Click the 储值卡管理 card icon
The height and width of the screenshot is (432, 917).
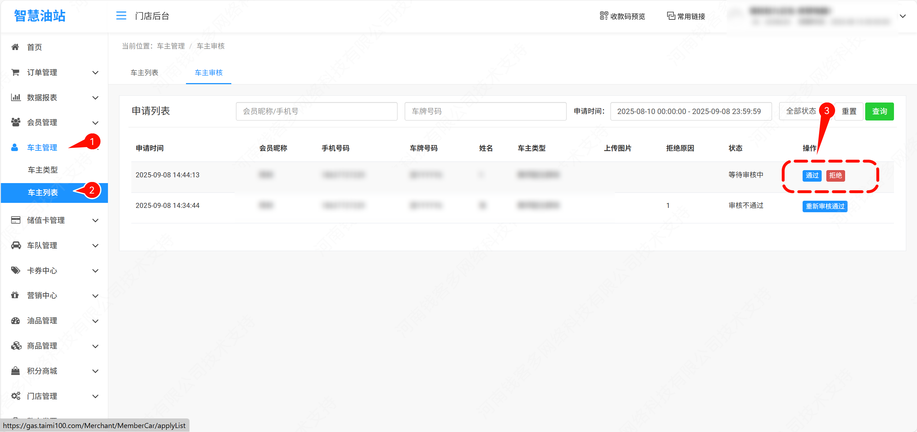[15, 220]
